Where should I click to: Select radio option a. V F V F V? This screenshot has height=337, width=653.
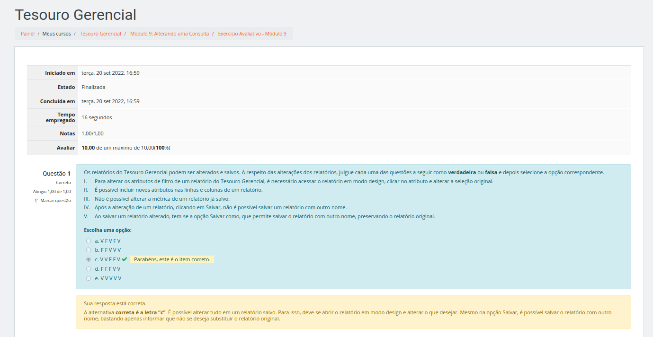[89, 241]
